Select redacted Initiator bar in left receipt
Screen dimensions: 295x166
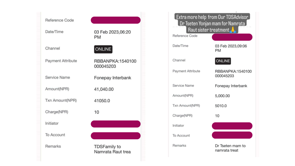116,124
